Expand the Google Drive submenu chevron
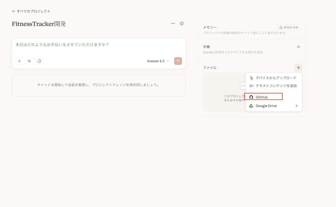 tap(297, 106)
